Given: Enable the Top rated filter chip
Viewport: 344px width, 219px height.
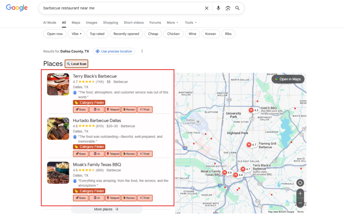Looking at the screenshot, I should click(x=97, y=34).
